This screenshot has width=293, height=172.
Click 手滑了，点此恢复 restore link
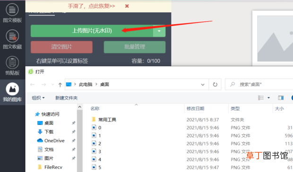[91, 6]
